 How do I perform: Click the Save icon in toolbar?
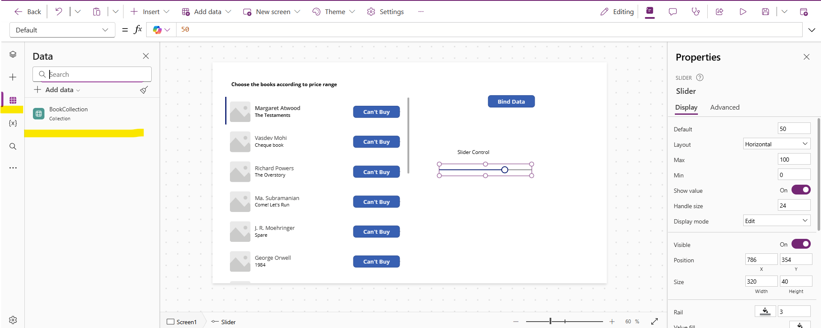[765, 12]
